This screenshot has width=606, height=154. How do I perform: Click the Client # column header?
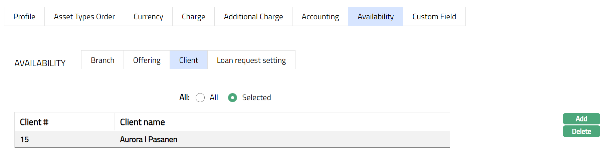tap(34, 122)
